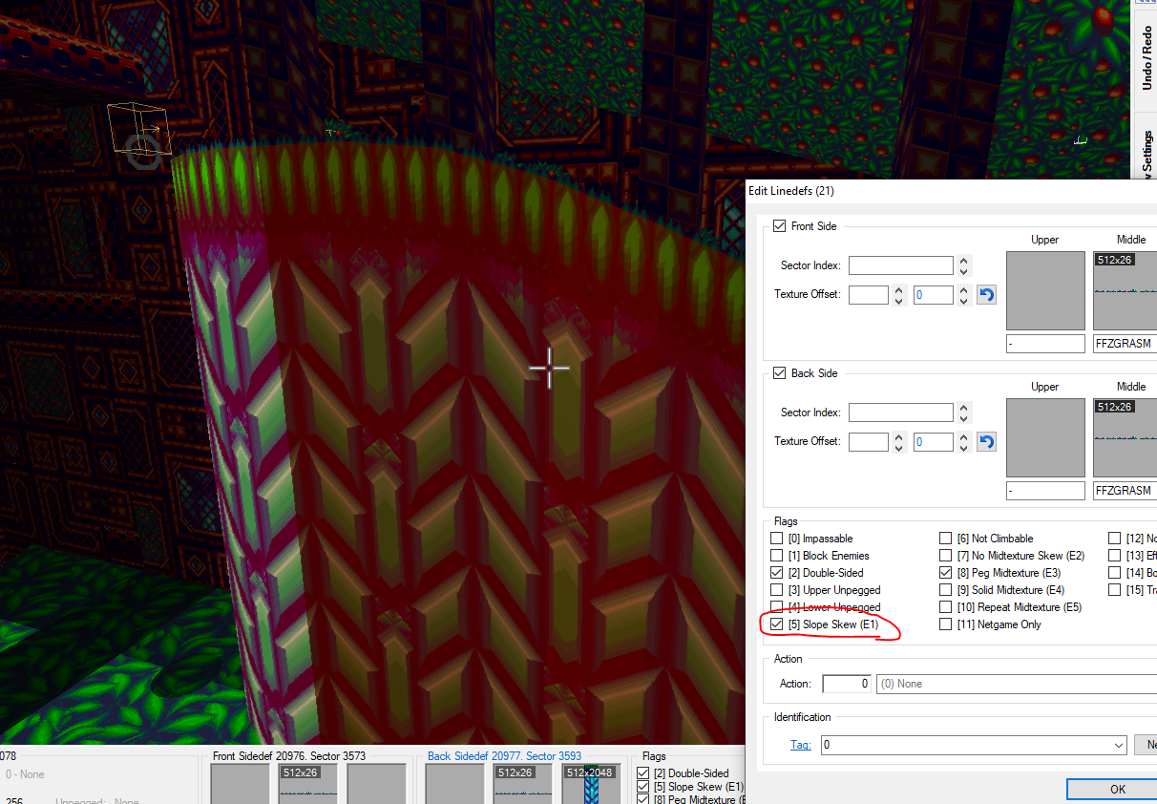Click Back Side texture X offset field
This screenshot has height=804, width=1157.
coord(869,442)
